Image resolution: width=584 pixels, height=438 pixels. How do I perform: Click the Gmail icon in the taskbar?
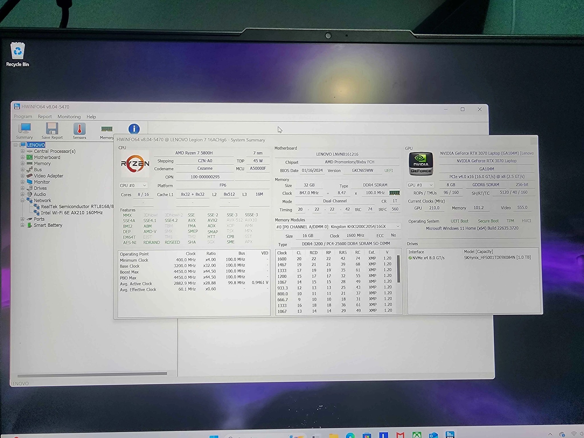click(x=400, y=435)
